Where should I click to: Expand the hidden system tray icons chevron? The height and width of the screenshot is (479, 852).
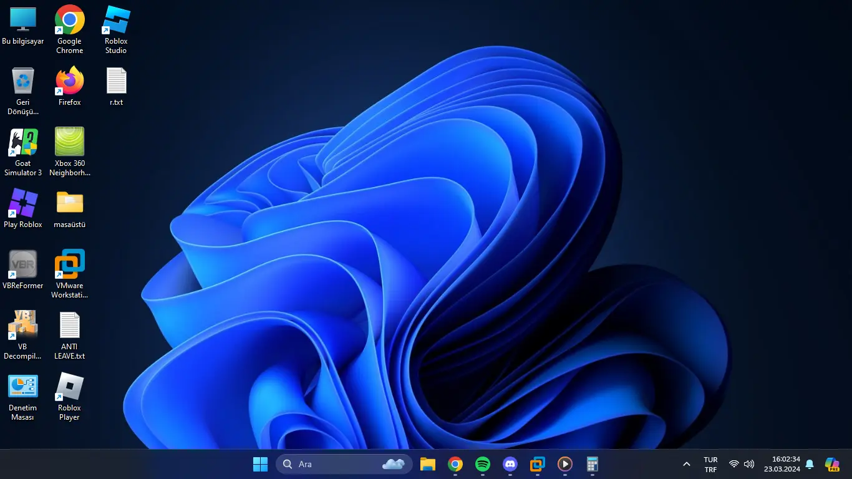pyautogui.click(x=687, y=464)
